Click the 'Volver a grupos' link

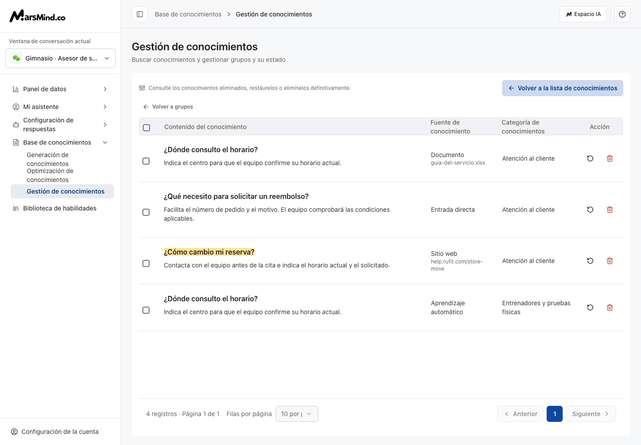(x=168, y=107)
